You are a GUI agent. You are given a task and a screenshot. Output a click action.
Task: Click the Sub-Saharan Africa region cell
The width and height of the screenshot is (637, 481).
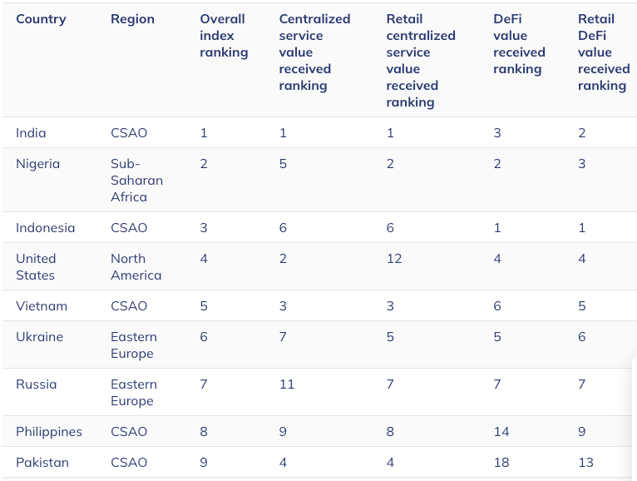tap(136, 181)
